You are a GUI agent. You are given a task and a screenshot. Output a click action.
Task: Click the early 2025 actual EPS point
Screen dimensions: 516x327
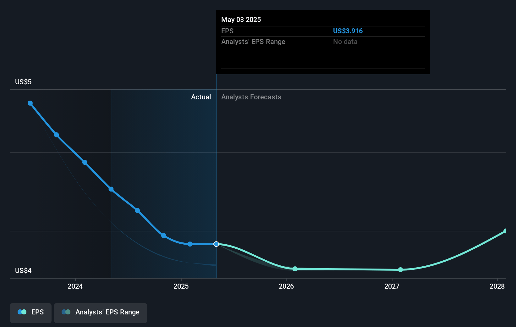click(x=190, y=244)
